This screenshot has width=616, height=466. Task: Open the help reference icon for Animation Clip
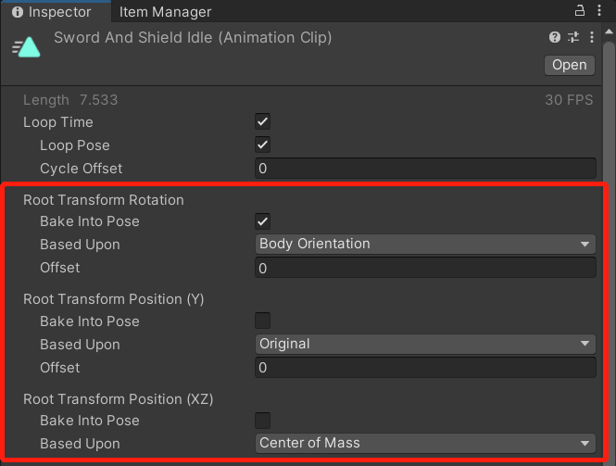554,37
